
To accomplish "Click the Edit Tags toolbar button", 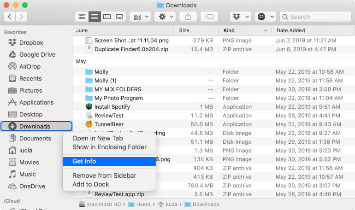I will (209, 17).
